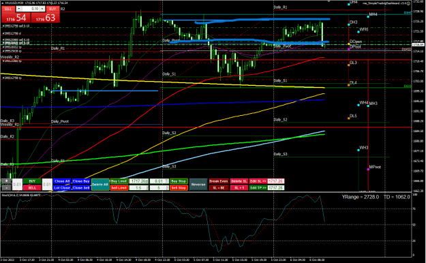The width and height of the screenshot is (426, 263).
Task: Click the Close Buy button
Action: tap(81, 181)
